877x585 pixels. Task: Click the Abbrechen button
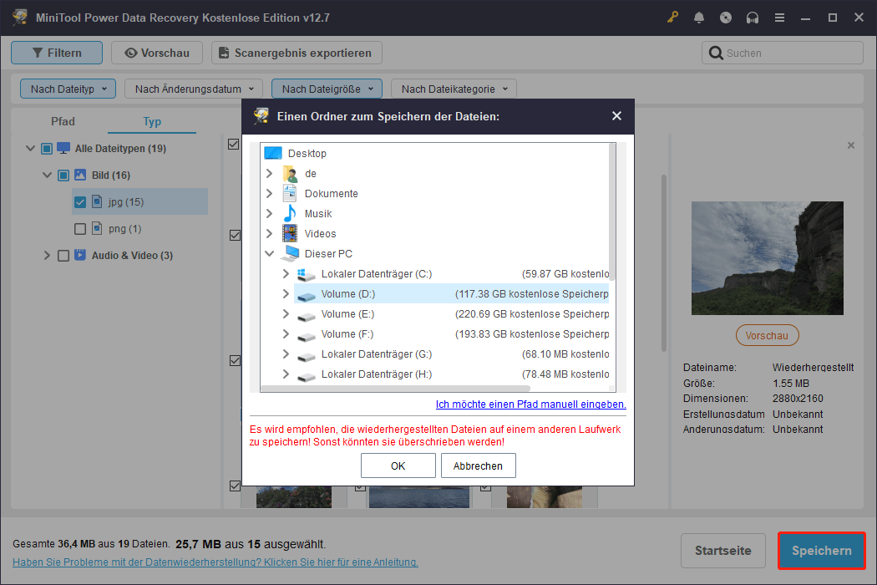coord(479,465)
